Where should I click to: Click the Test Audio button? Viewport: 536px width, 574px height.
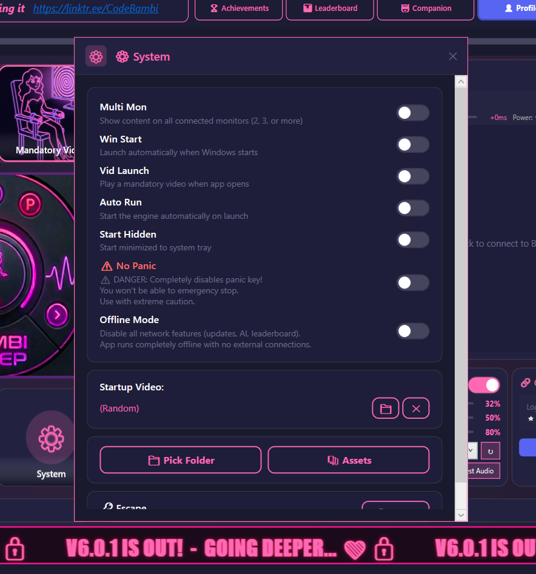[x=483, y=471]
